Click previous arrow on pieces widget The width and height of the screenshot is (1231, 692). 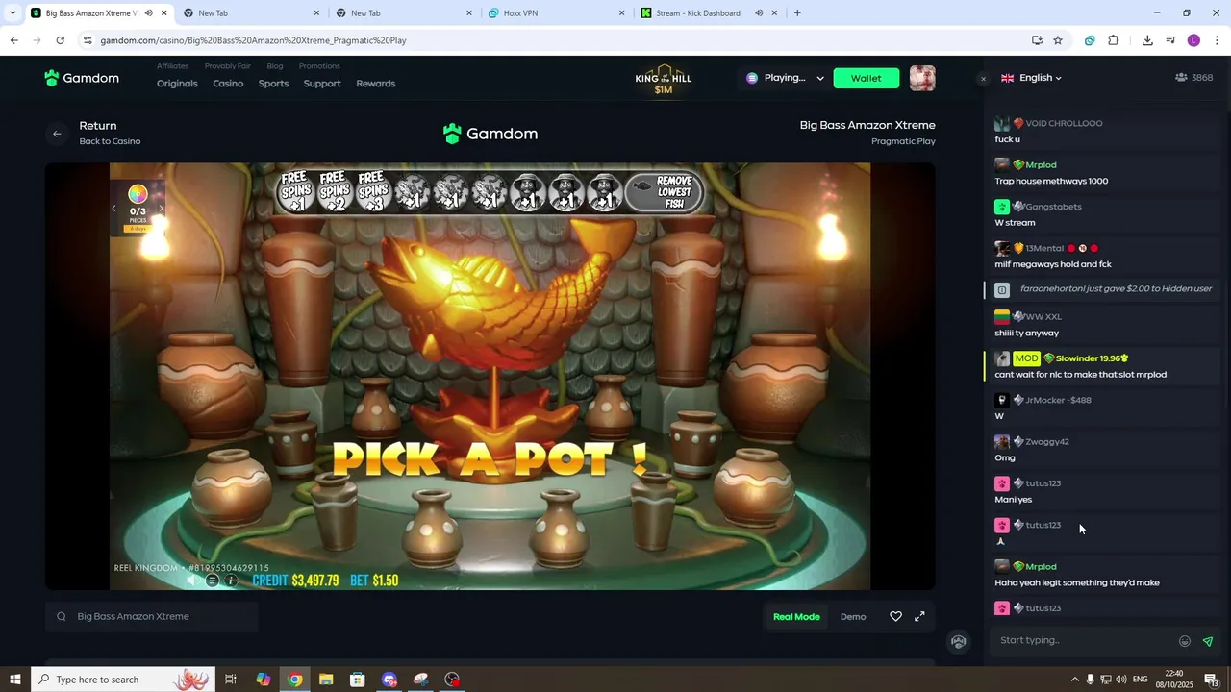(113, 208)
